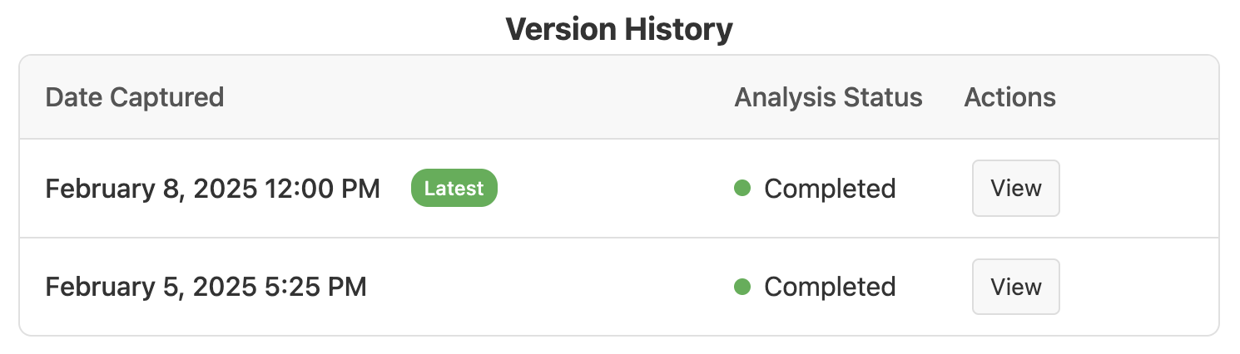Image resolution: width=1240 pixels, height=354 pixels.
Task: Click the green Latest badge
Action: 454,189
